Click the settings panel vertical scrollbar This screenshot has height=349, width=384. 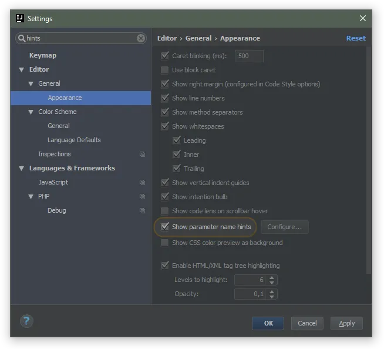coord(369,160)
